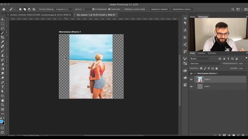Image resolution: width=248 pixels, height=139 pixels.
Task: Open the Magic Wand tool preset picker
Action: pos(12,9)
